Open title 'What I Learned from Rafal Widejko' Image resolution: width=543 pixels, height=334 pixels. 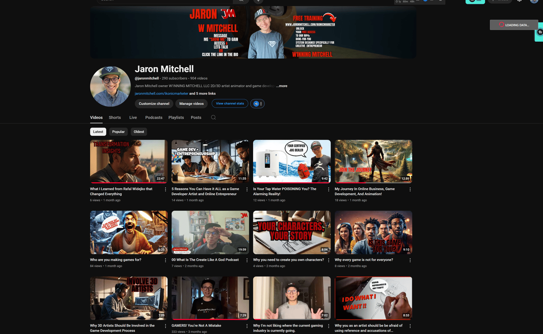(121, 191)
